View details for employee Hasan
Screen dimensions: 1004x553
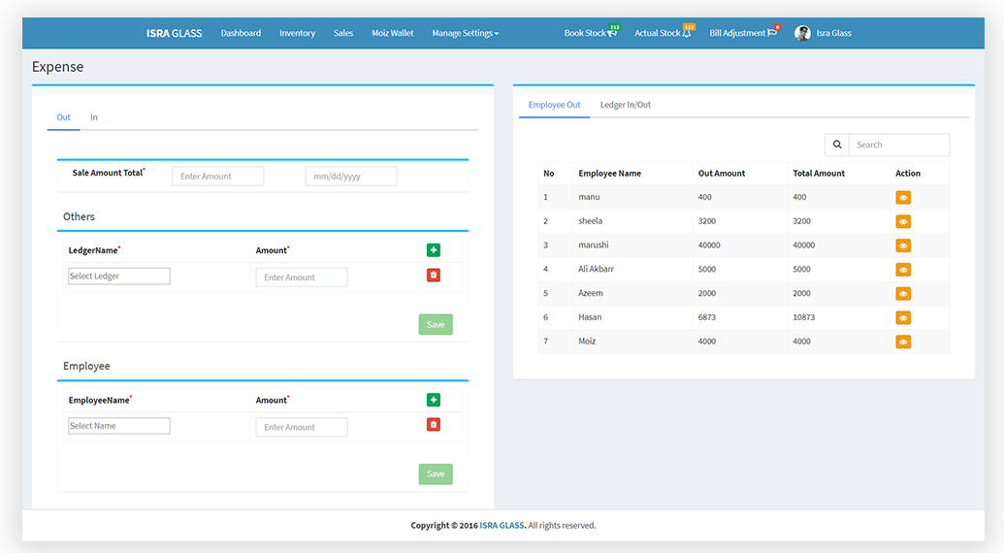(x=903, y=318)
